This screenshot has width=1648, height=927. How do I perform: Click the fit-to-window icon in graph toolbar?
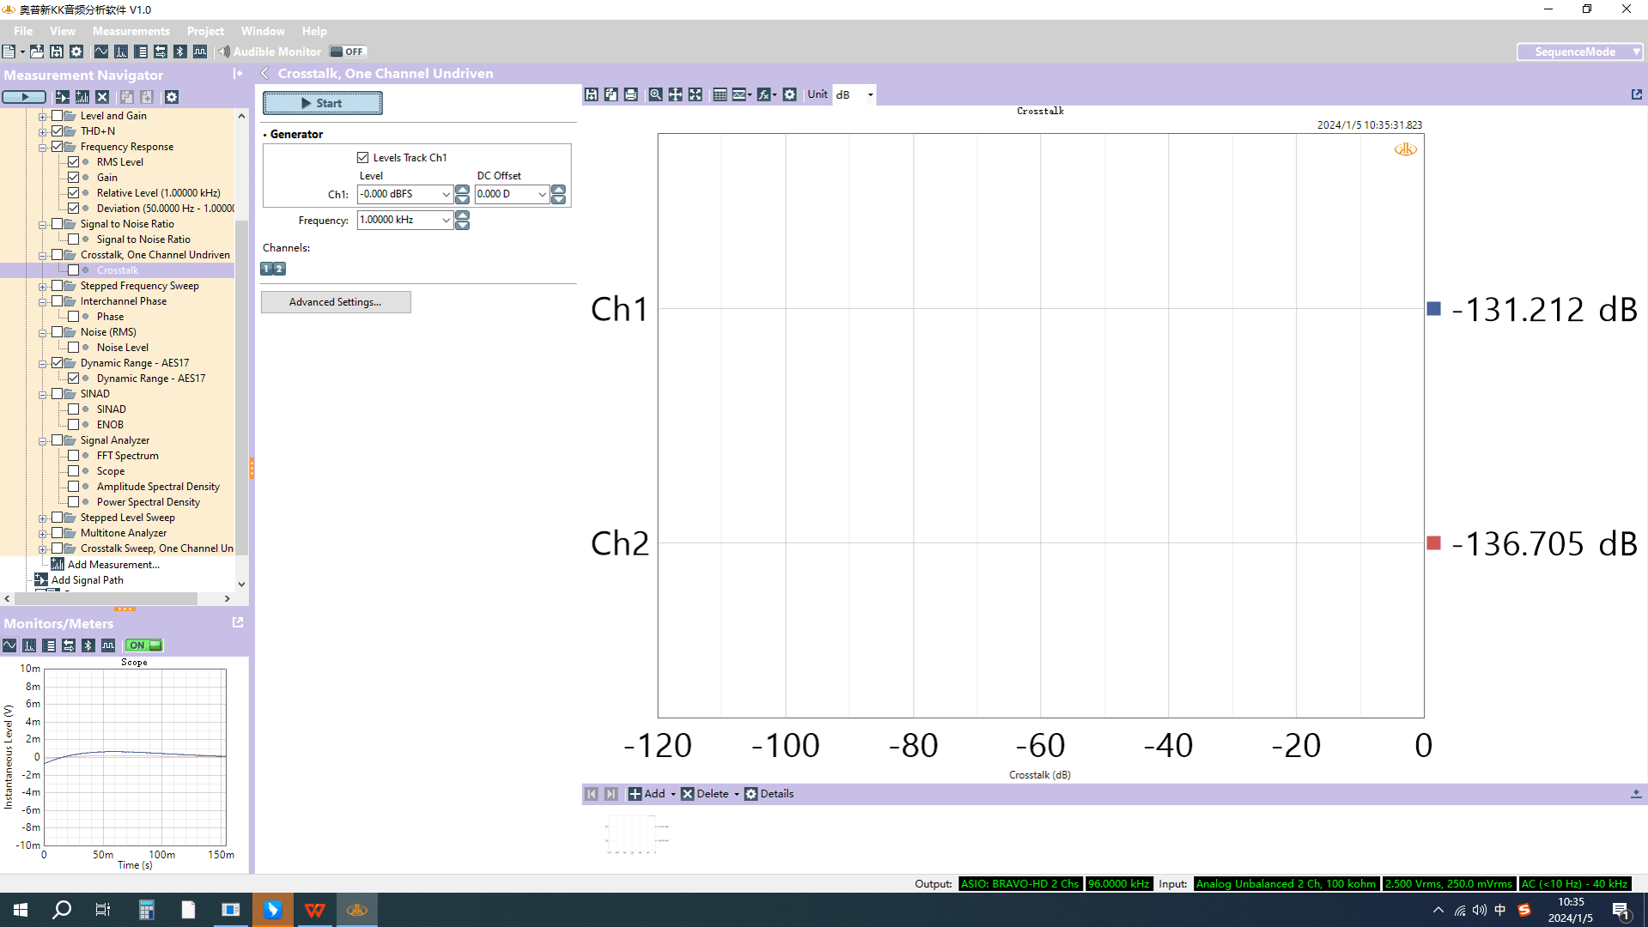(x=696, y=94)
